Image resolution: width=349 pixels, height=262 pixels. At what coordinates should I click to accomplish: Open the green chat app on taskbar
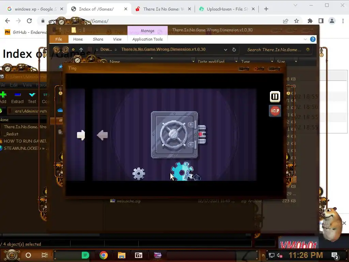(x=85, y=255)
